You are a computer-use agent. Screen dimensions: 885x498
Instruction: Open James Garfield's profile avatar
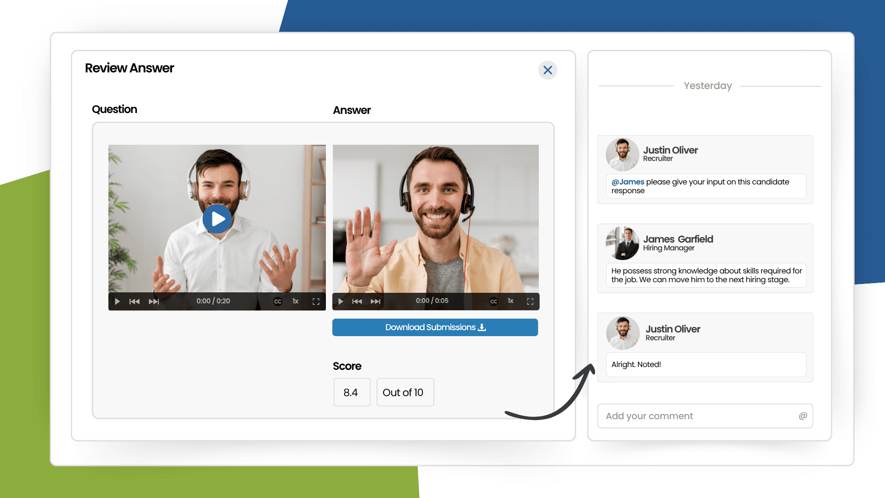tap(622, 243)
